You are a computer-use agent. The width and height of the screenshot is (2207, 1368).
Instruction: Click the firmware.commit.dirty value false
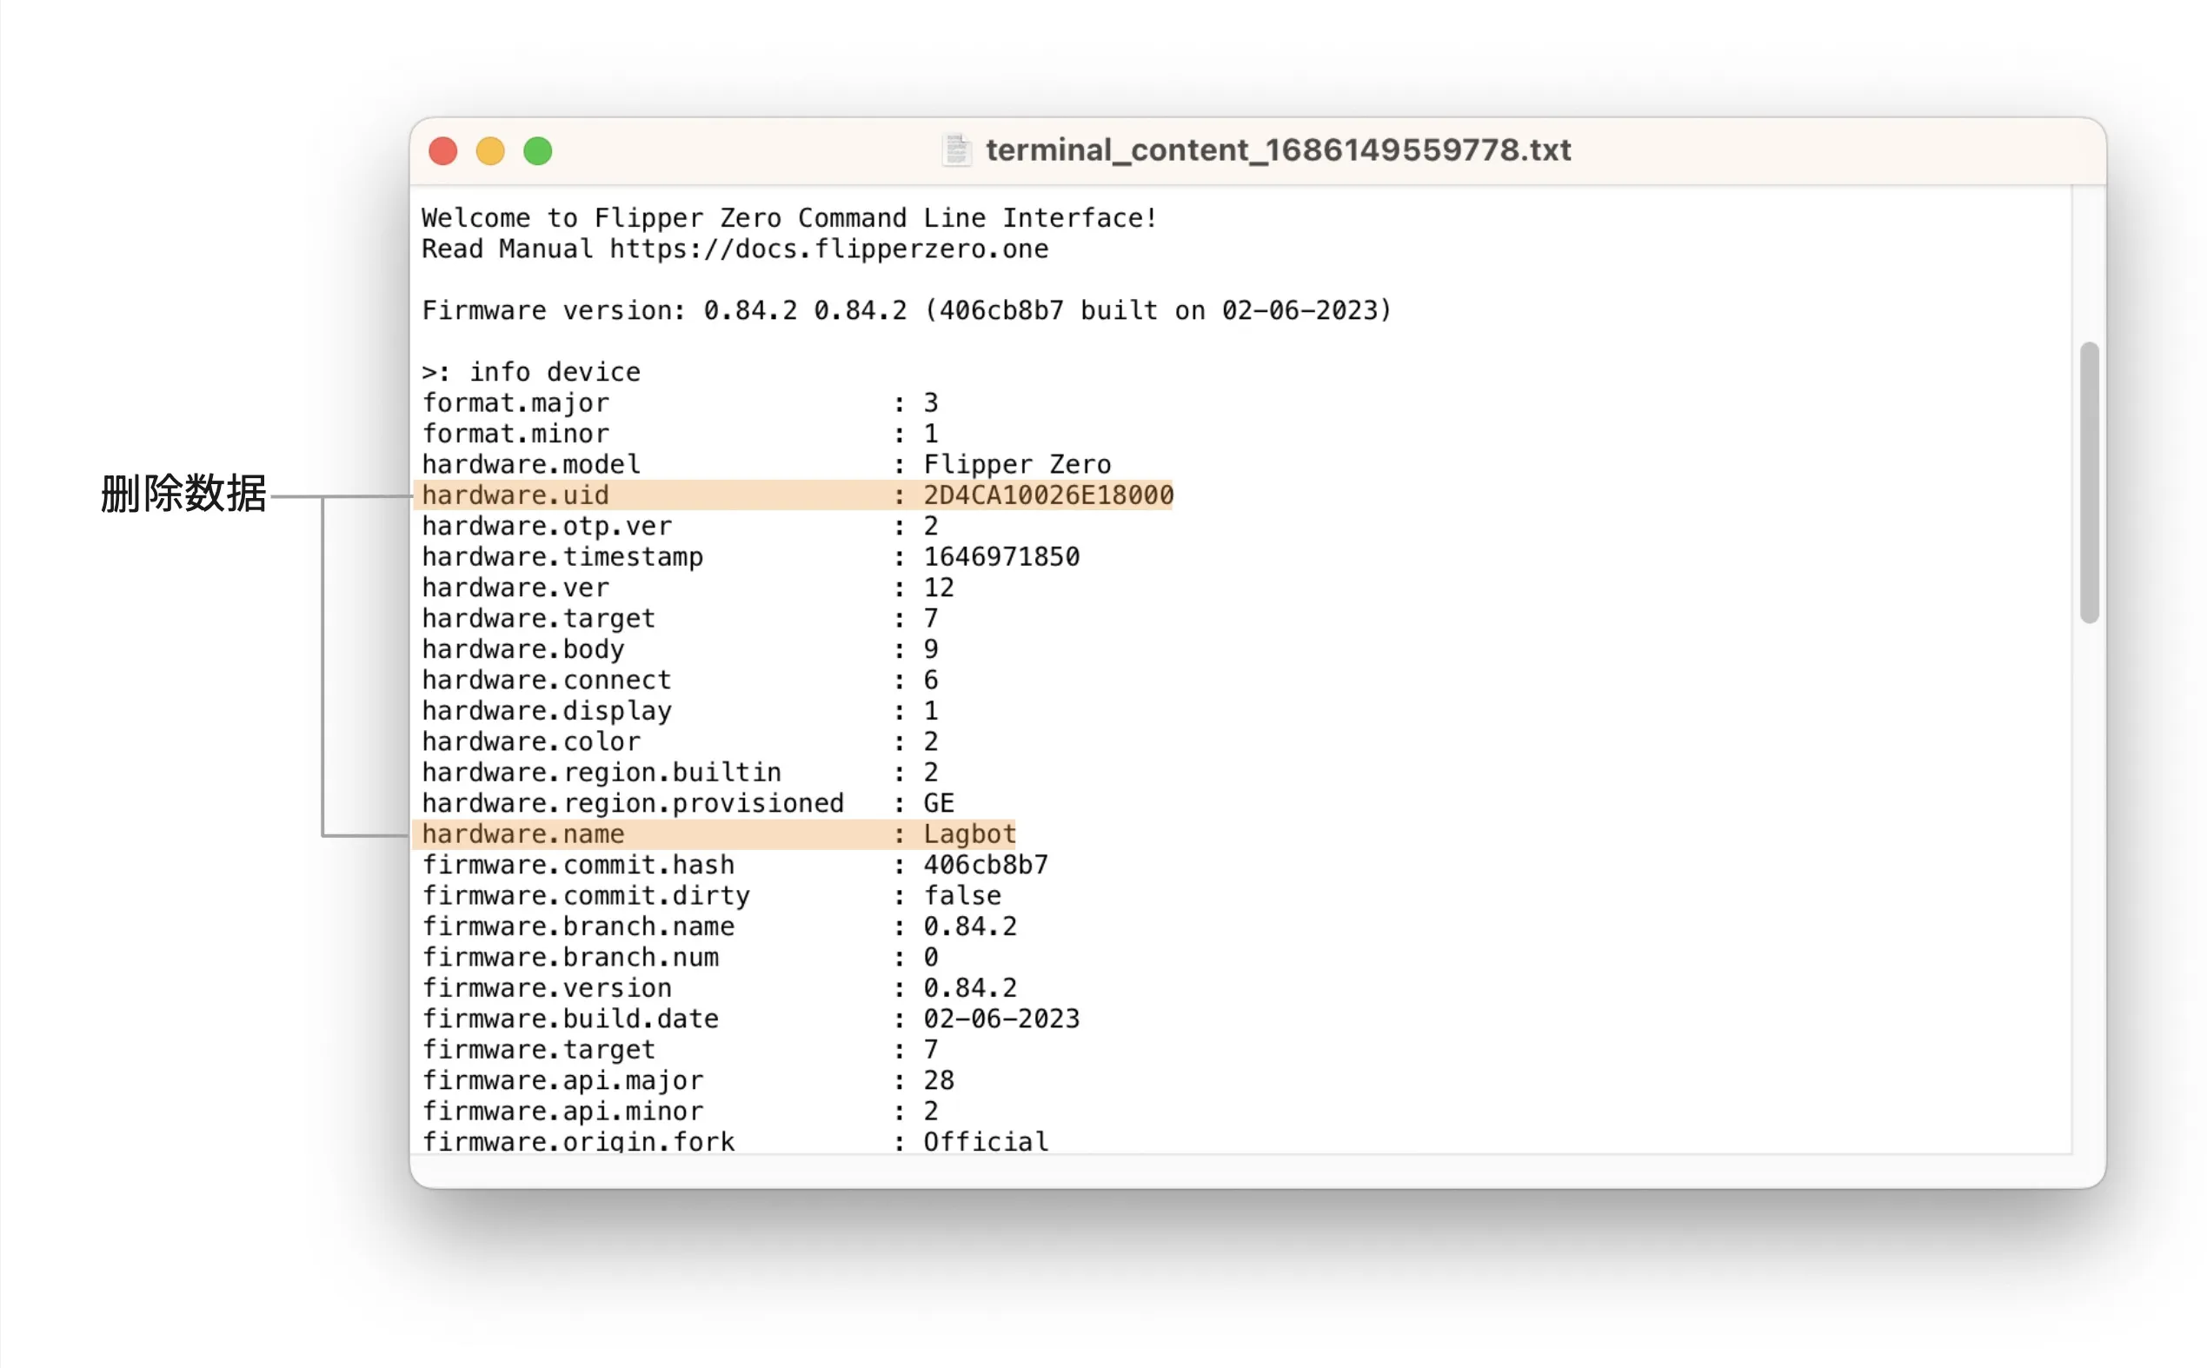(x=962, y=895)
